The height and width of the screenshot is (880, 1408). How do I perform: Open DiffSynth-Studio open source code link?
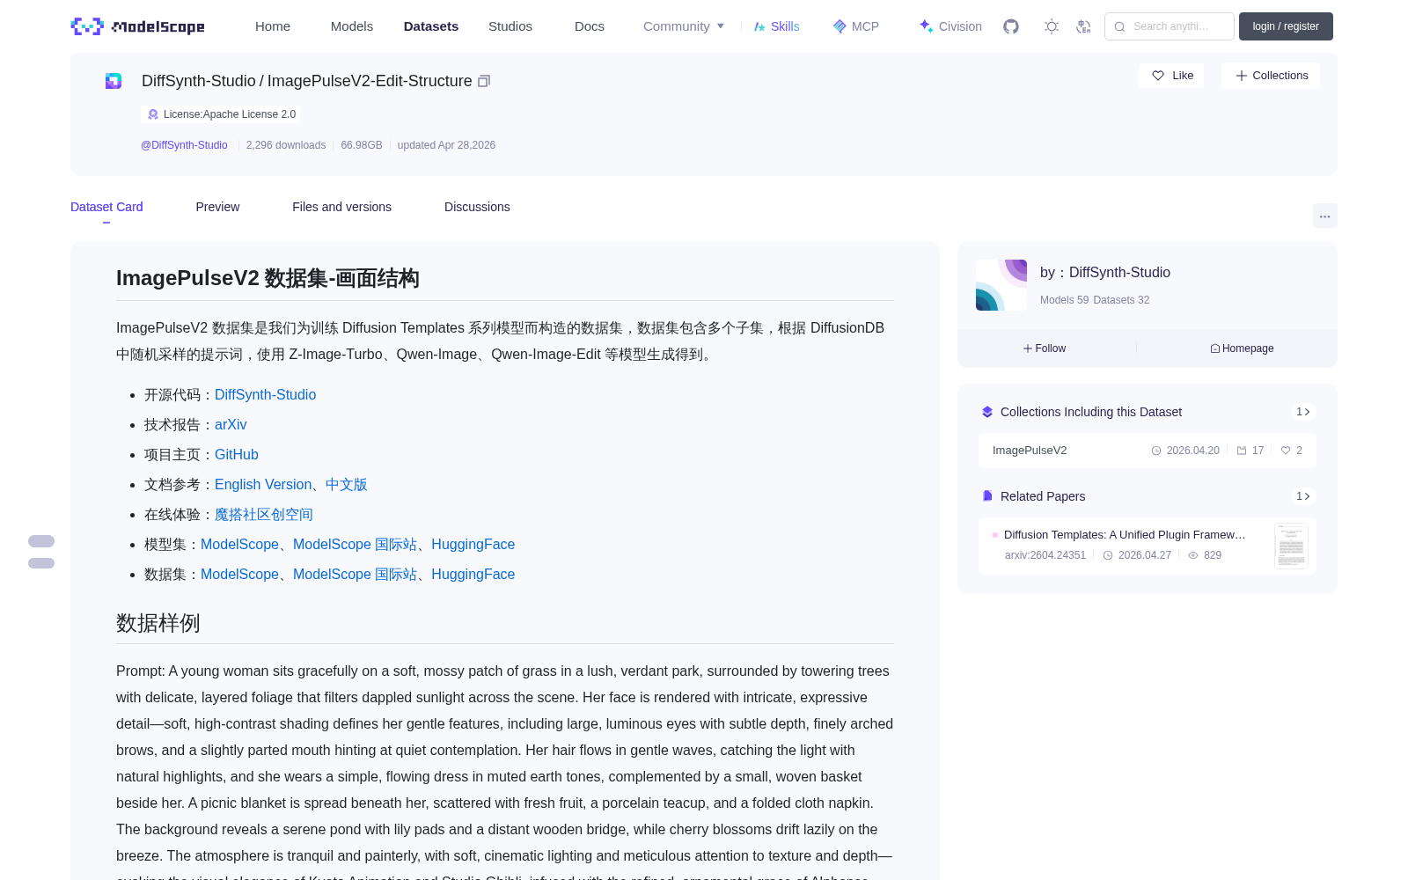265,395
